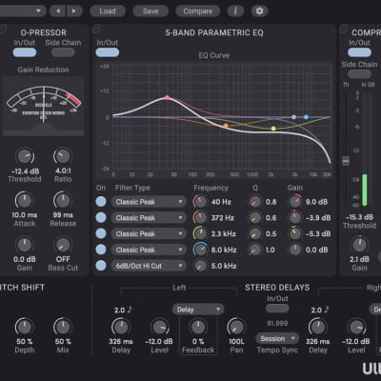
Task: Enable O-Pressor Side Chain switch
Action: (63, 52)
